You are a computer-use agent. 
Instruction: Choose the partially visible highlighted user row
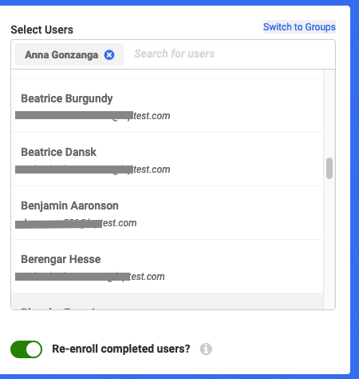167,301
